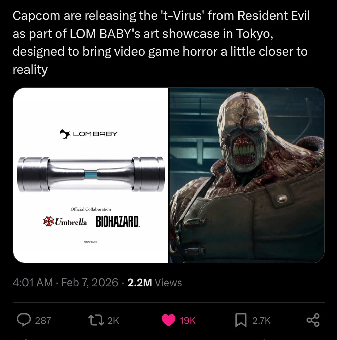Click the 2.7K bookmark count
337x340 pixels.
(261, 321)
